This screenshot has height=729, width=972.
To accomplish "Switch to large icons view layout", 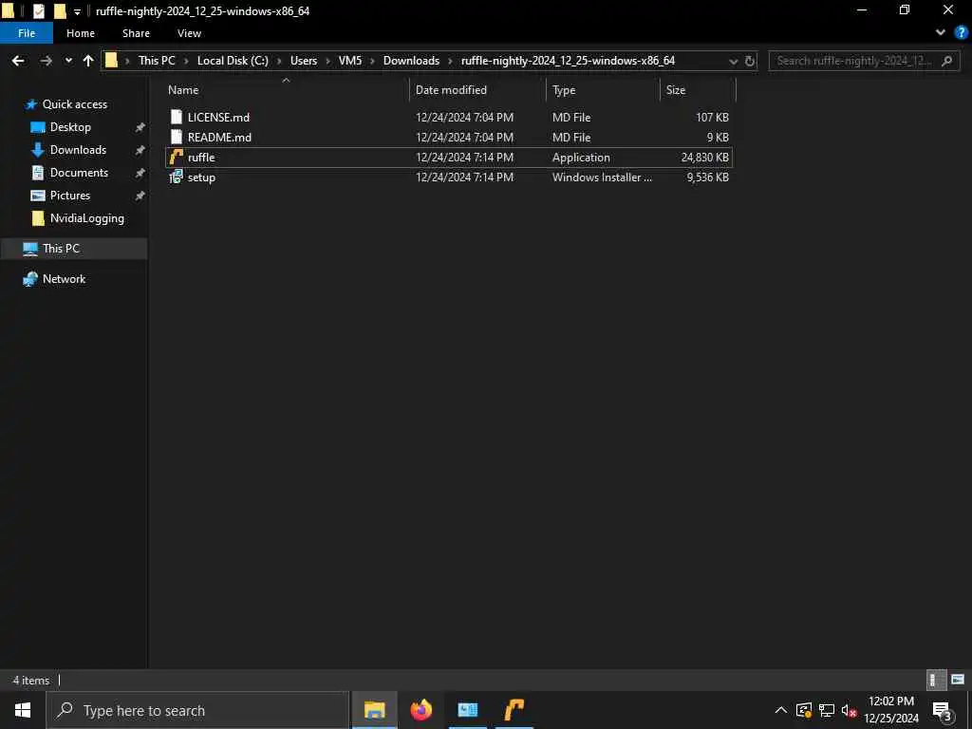I will 957,680.
